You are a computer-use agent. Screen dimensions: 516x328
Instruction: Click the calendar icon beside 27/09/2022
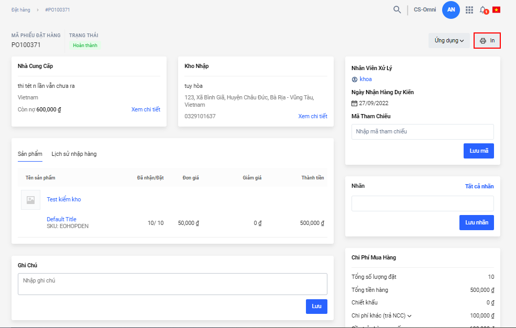(x=355, y=103)
